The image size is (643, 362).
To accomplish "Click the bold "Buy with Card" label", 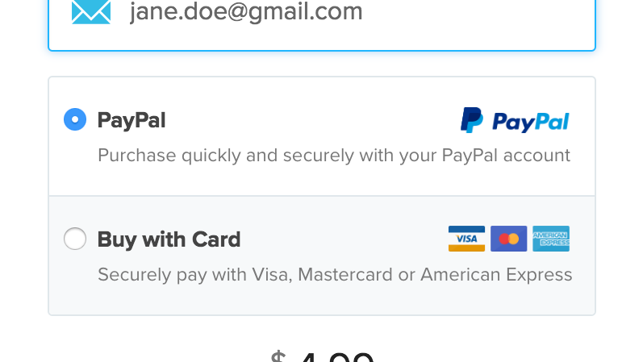I will point(169,239).
